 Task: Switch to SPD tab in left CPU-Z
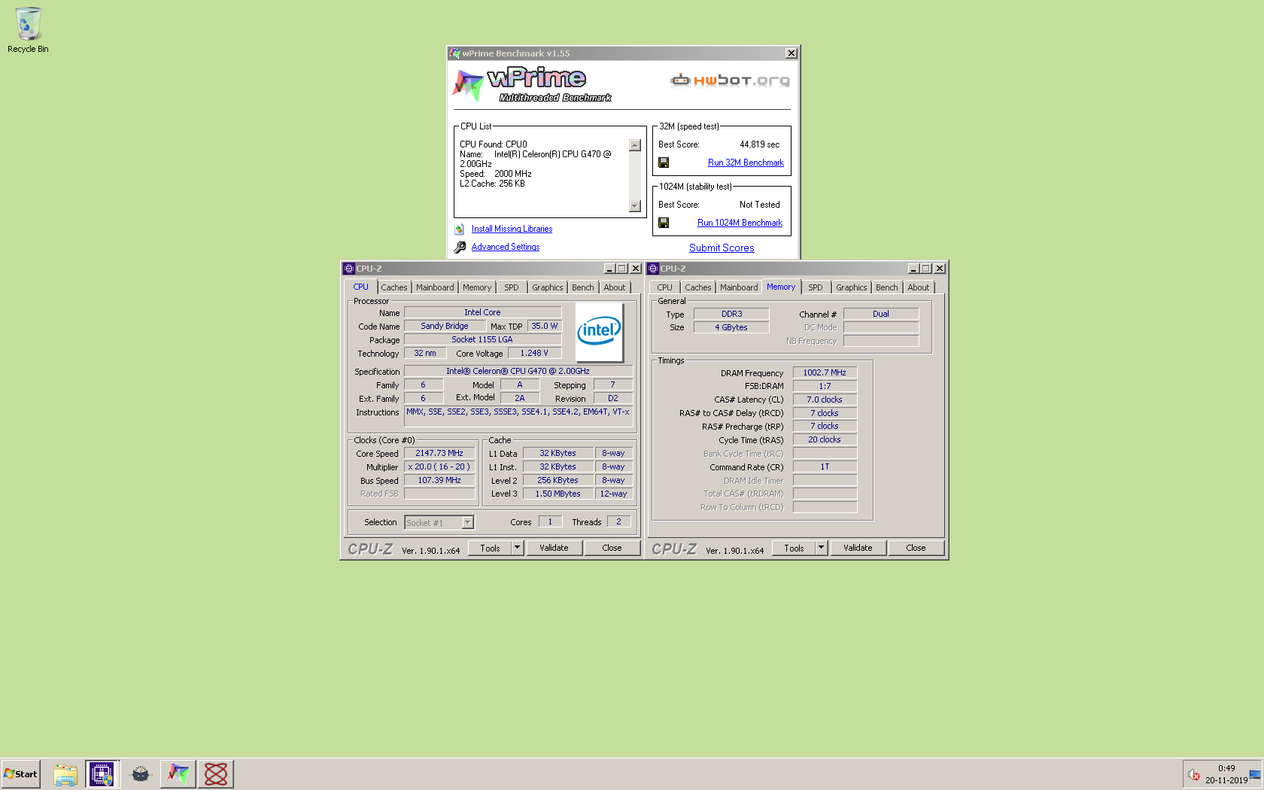(x=512, y=287)
